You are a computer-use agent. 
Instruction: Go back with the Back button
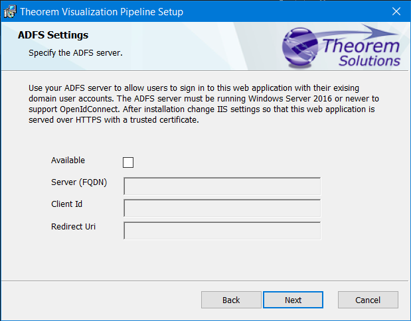tap(231, 300)
